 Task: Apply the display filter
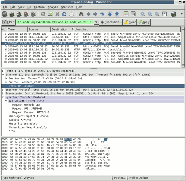(144, 22)
